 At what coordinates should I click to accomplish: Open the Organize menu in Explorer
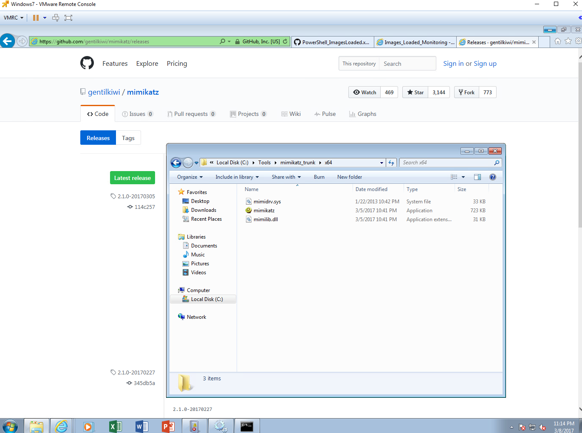190,177
